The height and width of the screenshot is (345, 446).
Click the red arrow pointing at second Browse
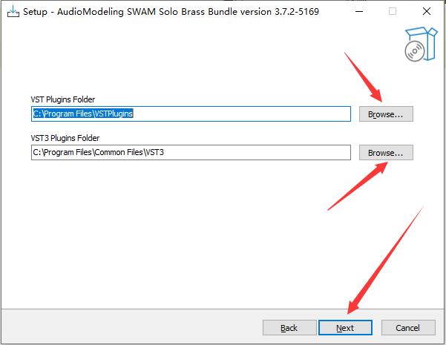point(358,186)
